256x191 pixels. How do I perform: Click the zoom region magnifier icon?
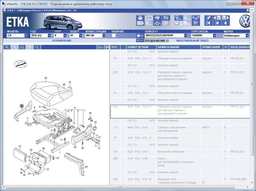tap(22, 47)
